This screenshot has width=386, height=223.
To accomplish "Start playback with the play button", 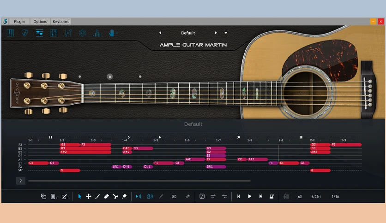I will pos(250,196).
